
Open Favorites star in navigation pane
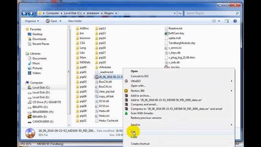point(27,29)
